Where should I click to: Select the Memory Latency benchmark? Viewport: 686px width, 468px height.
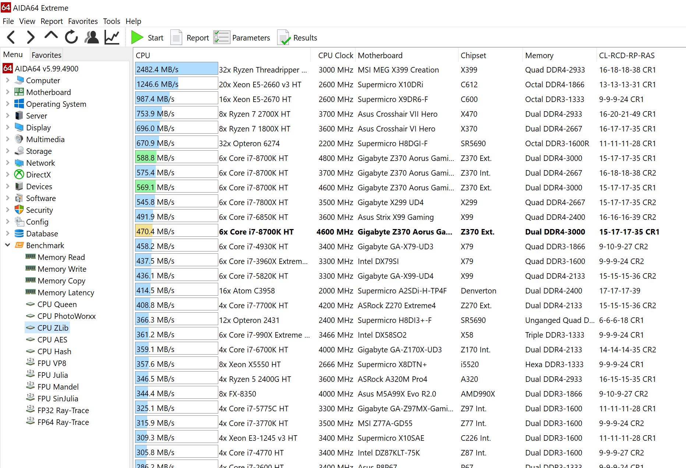(x=66, y=292)
